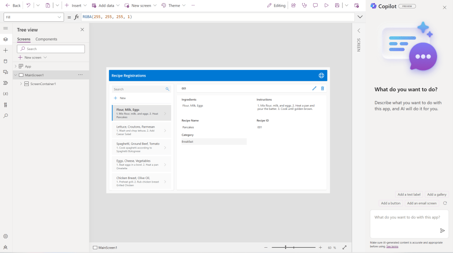Viewport: 453px width, 253px height.
Task: Click the Preview play icon
Action: 326,5
